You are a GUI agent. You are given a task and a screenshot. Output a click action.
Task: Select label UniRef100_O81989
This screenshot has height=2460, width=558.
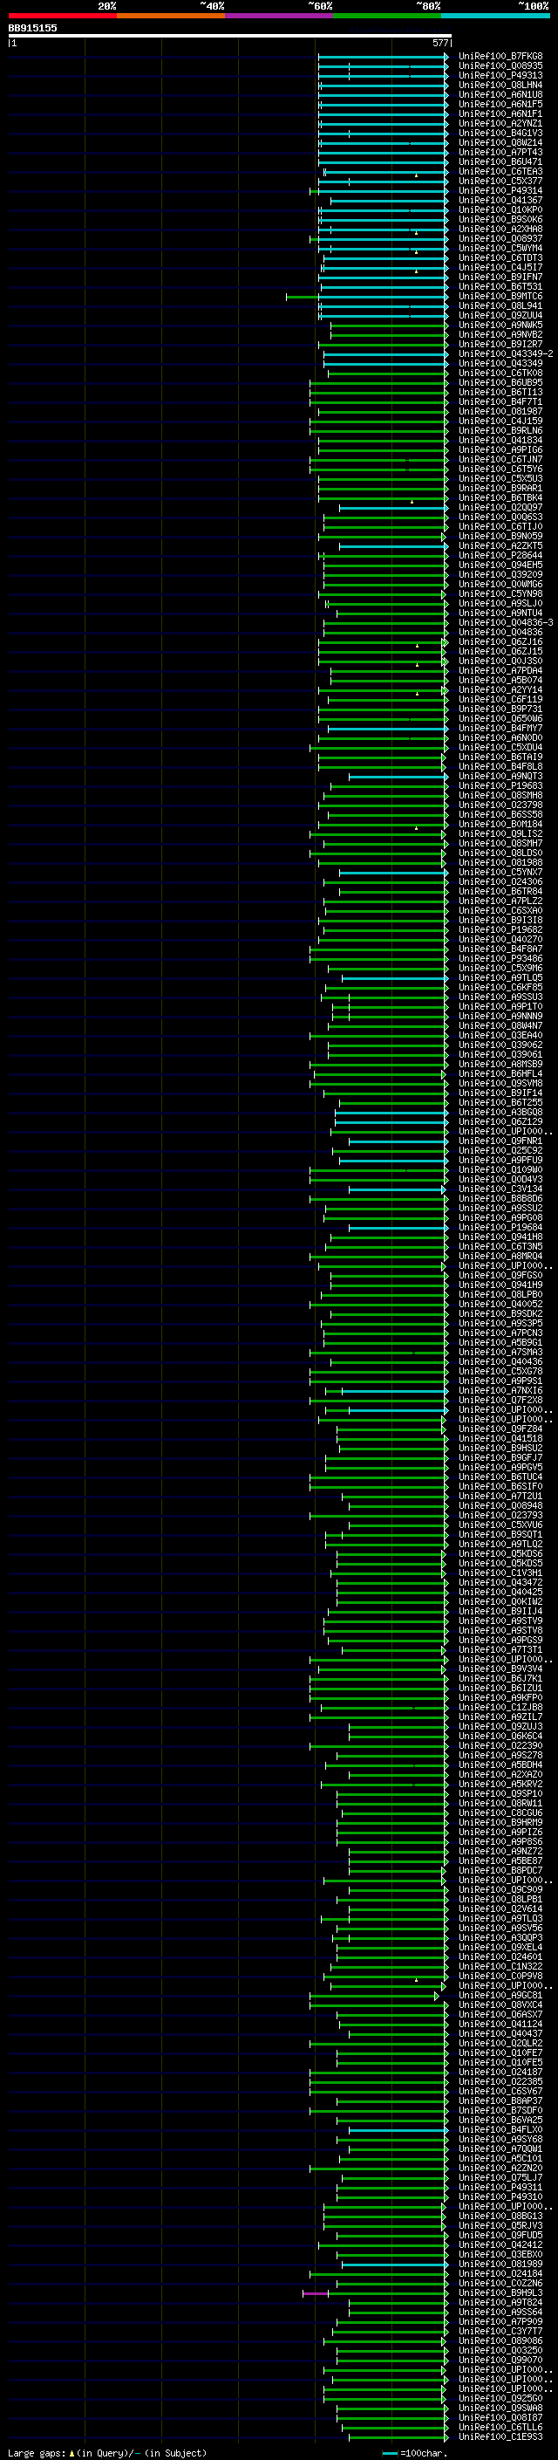pyautogui.click(x=500, y=2264)
